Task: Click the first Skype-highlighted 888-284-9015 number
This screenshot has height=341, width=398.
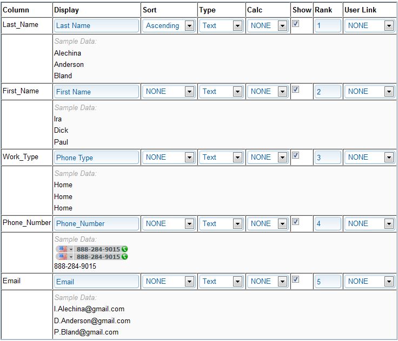Action: tap(98, 249)
